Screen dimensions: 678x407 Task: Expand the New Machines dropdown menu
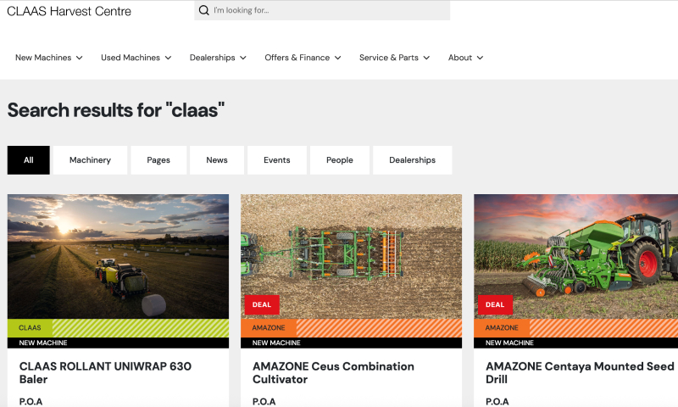tap(49, 58)
